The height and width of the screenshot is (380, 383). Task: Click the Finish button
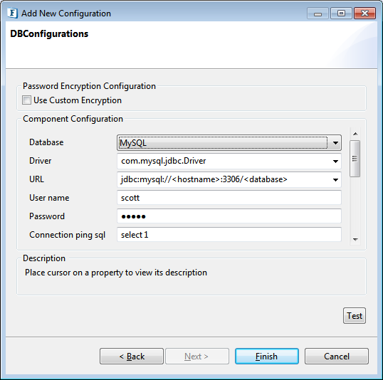[267, 357]
